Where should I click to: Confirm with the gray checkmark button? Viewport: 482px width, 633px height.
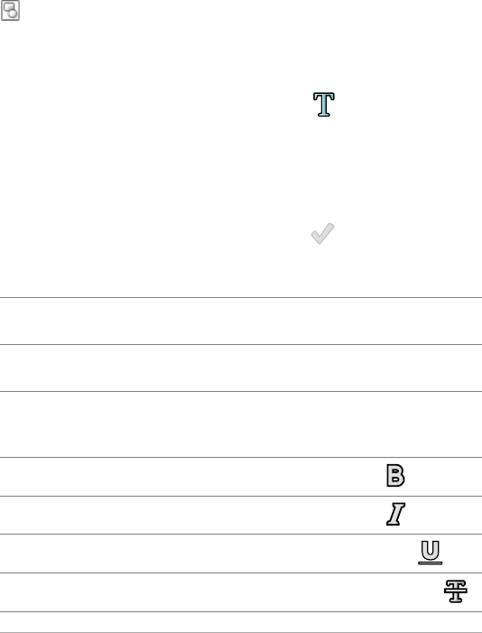pyautogui.click(x=322, y=233)
